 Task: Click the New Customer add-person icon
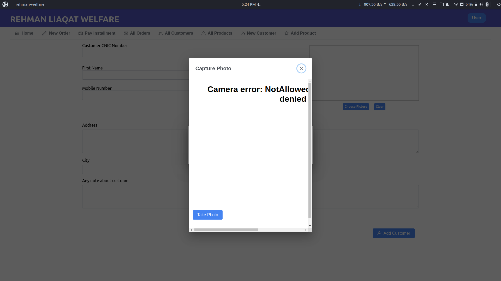(x=243, y=33)
